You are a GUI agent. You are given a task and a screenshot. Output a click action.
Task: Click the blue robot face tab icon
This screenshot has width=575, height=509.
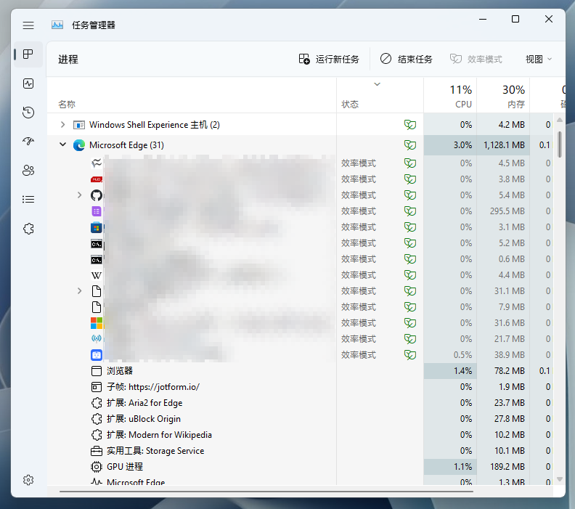click(x=97, y=355)
